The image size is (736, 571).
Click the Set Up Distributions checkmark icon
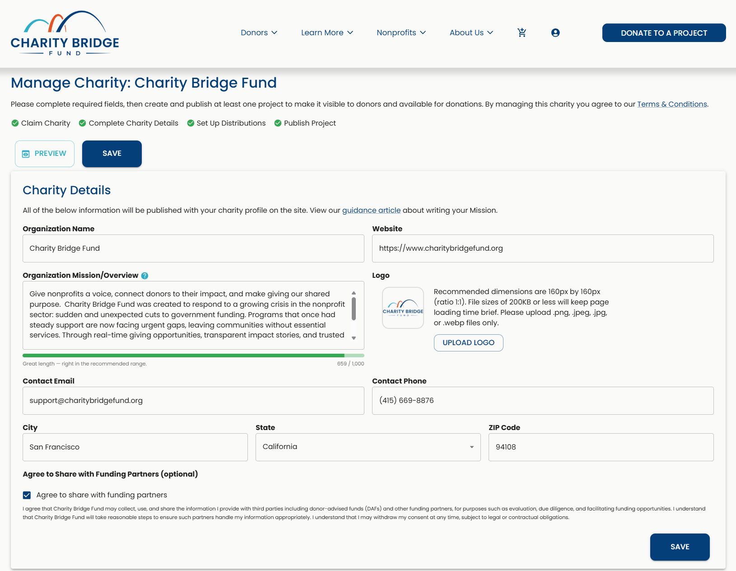[x=191, y=123]
